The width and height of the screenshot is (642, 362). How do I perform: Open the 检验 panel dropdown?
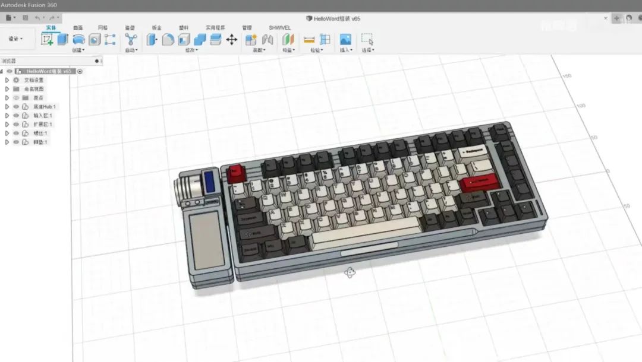[x=316, y=50]
